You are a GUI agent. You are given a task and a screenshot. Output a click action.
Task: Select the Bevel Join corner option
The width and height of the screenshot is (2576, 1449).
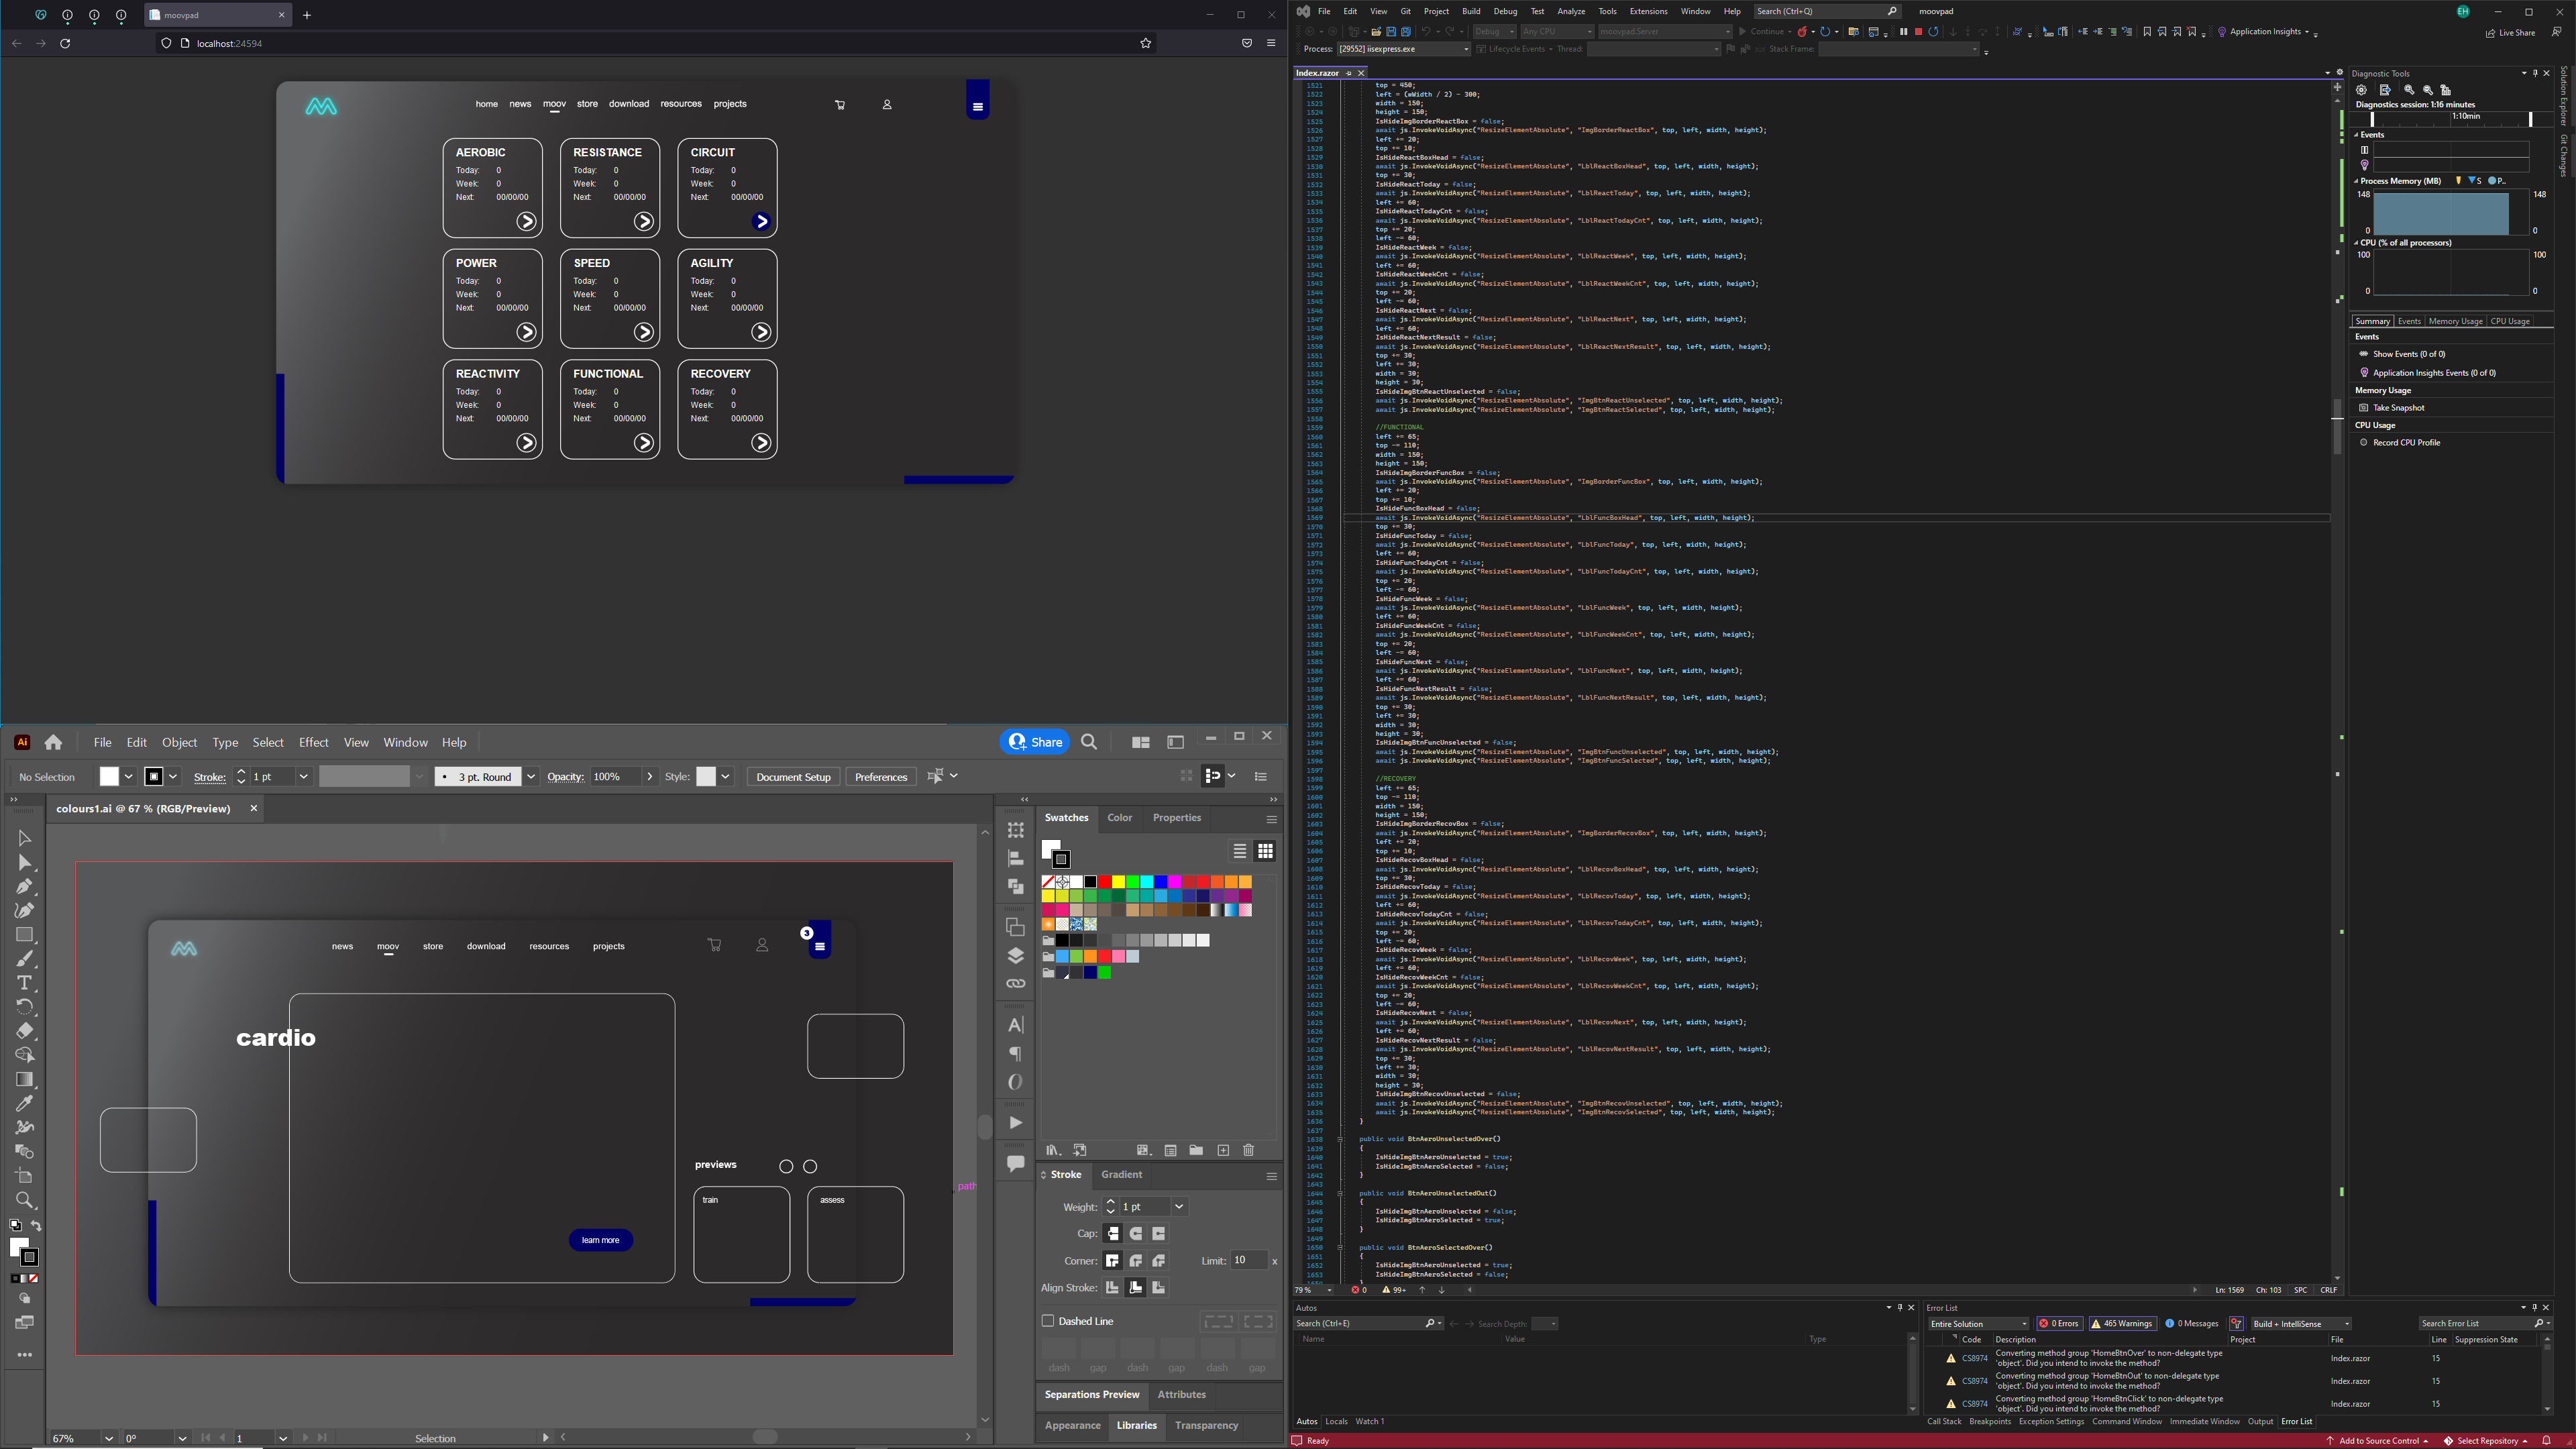click(x=1159, y=1261)
